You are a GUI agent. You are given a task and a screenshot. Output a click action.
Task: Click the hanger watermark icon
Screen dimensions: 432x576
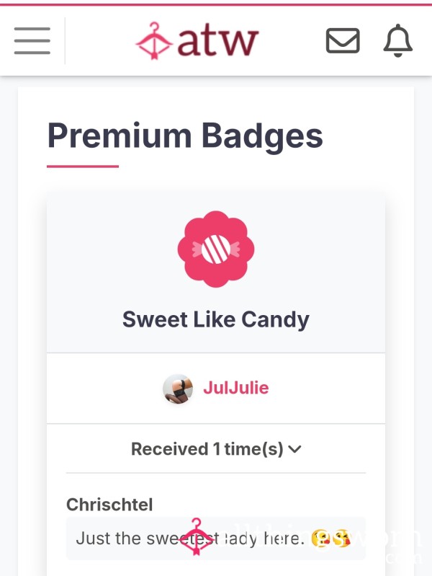click(x=197, y=536)
